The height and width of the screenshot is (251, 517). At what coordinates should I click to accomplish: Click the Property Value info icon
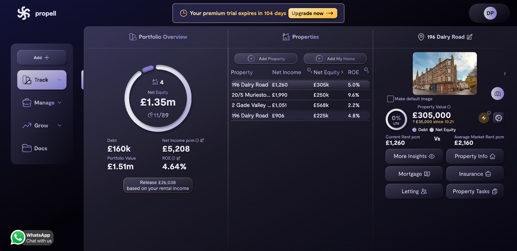click(449, 107)
